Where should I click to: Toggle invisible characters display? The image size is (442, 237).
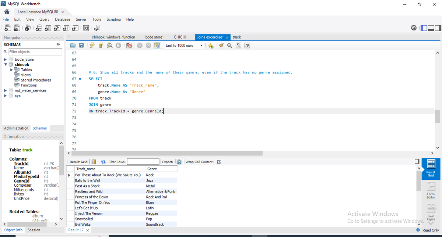tap(238, 46)
